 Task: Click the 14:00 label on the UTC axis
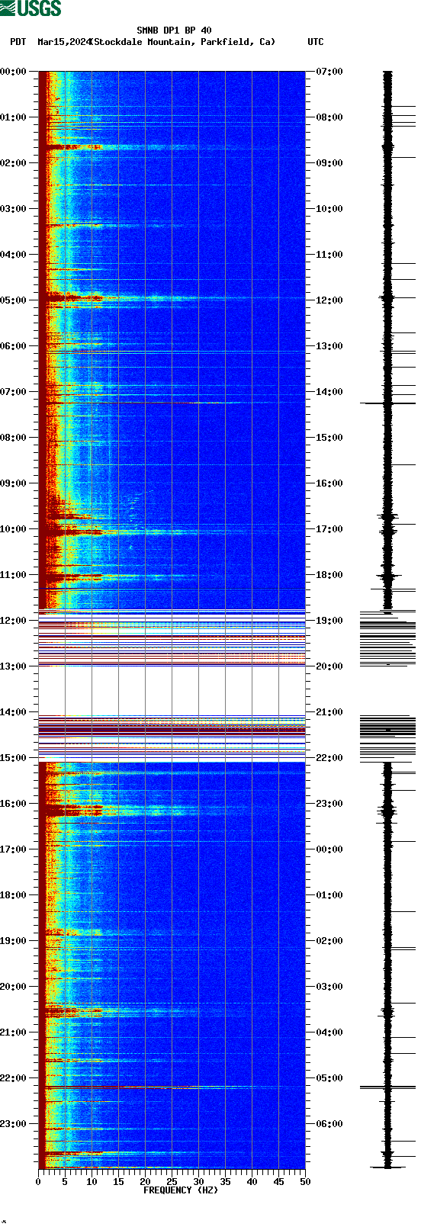(x=329, y=392)
